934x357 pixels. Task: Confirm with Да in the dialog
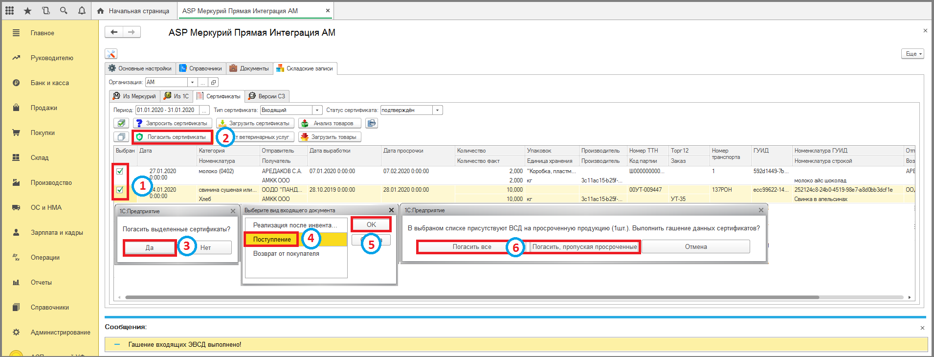point(150,247)
